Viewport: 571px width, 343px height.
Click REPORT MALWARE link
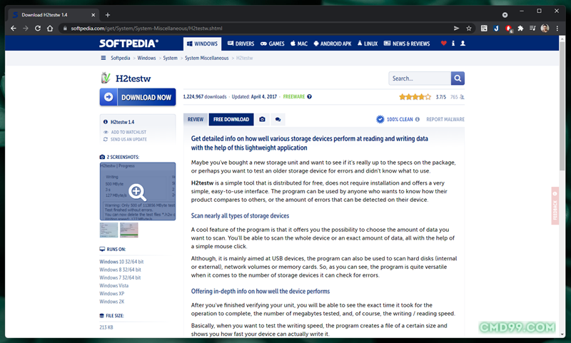coord(445,119)
